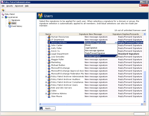Click the Event history icon in tree
This screenshot has height=116, width=149.
pos(9,26)
